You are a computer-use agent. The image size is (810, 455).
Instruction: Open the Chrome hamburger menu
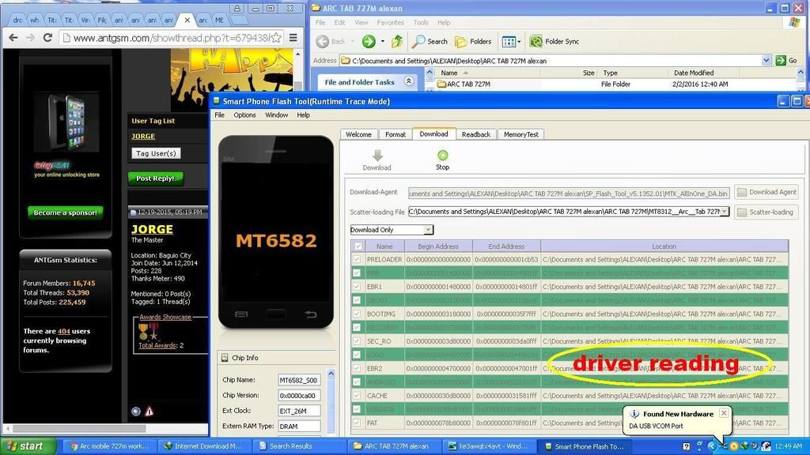pyautogui.click(x=293, y=38)
